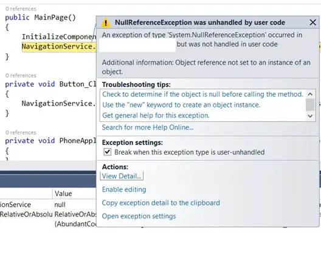Click the troubleshooting tips scrollbar thumb
321x276 pixels.
[x=310, y=104]
